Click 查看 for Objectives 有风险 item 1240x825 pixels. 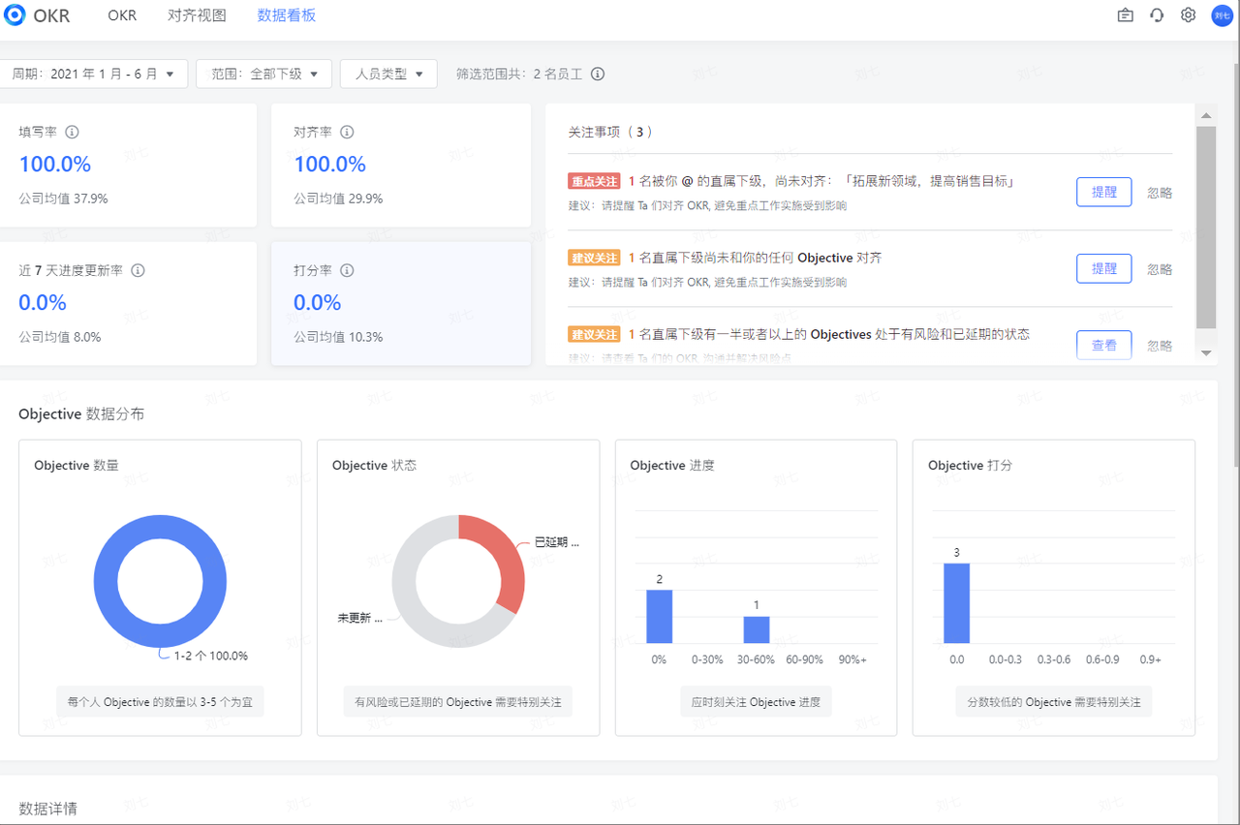click(1104, 345)
